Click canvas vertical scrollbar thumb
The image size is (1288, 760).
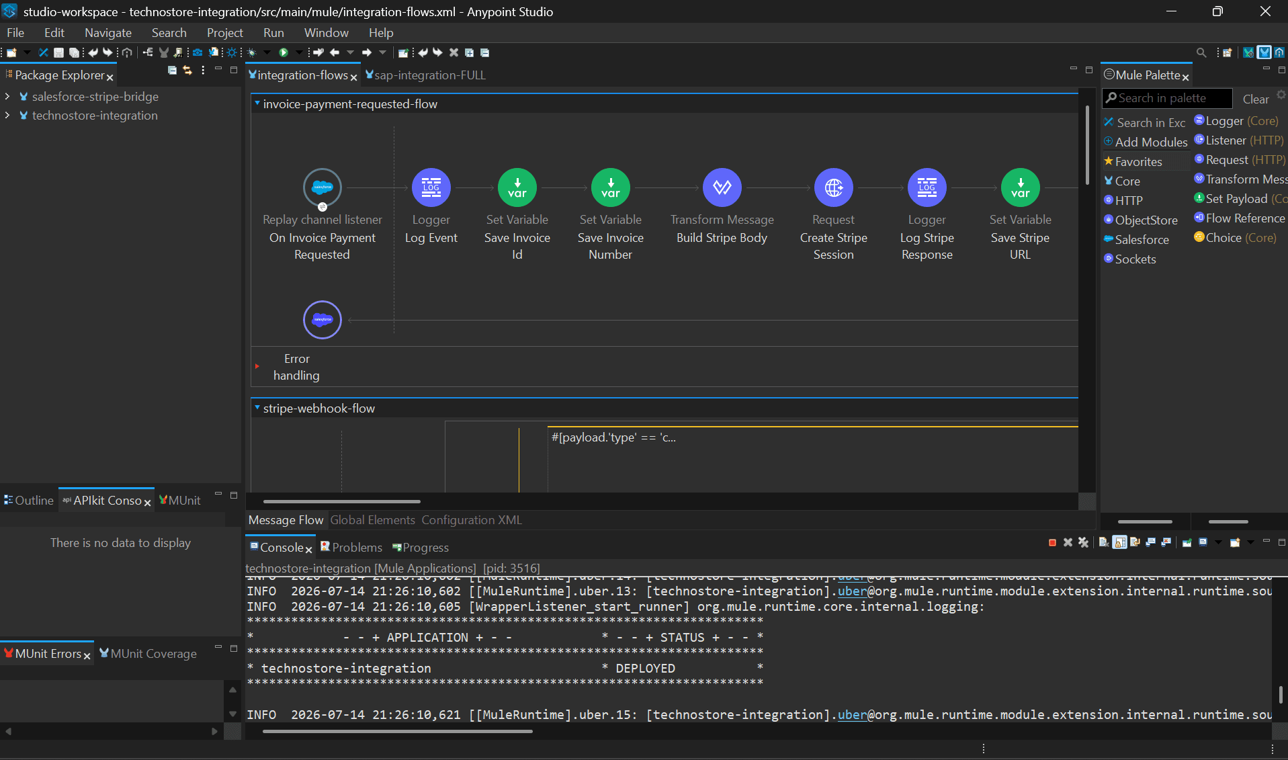[1087, 144]
